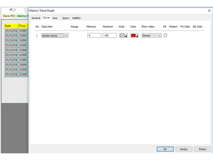
Task: Open the Dane (#2) tab
Action: tap(9, 16)
